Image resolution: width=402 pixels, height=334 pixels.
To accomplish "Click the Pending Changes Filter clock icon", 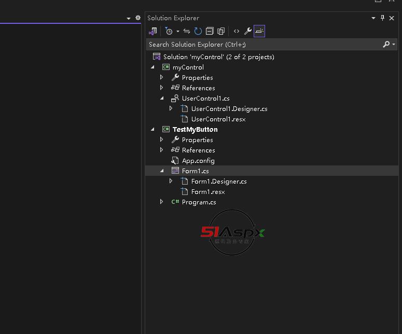I will pos(169,32).
